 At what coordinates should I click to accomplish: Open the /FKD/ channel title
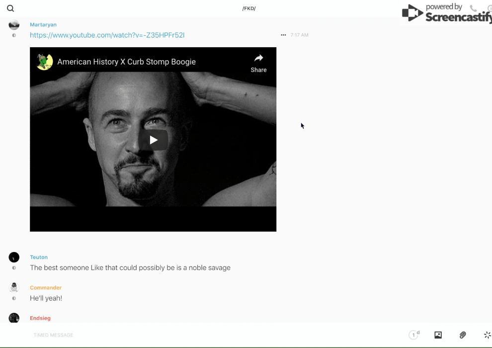pyautogui.click(x=248, y=8)
